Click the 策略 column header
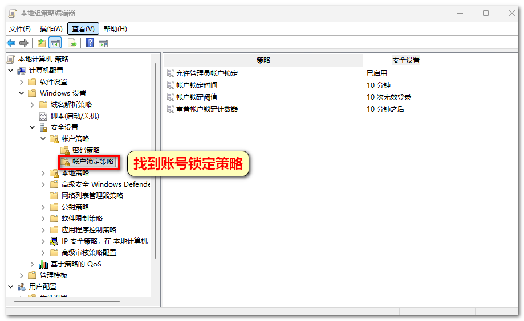Viewport: 524px width, 321px height. coord(263,60)
